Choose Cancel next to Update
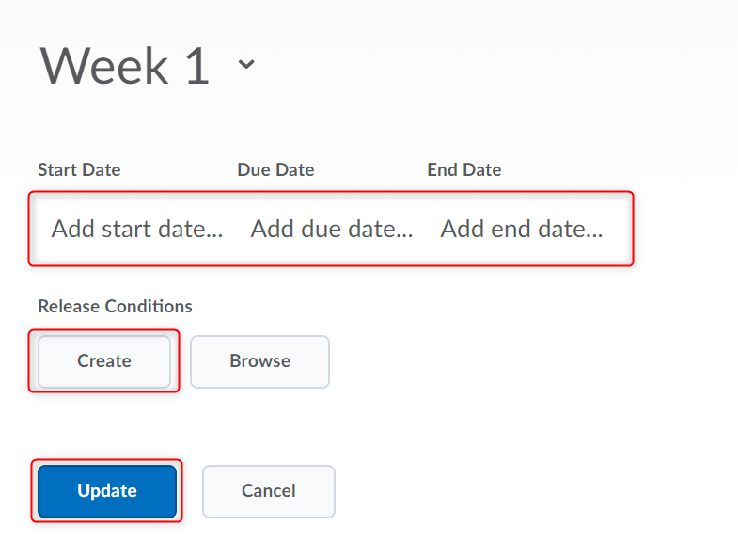Screen dimensions: 738x542 coord(269,491)
